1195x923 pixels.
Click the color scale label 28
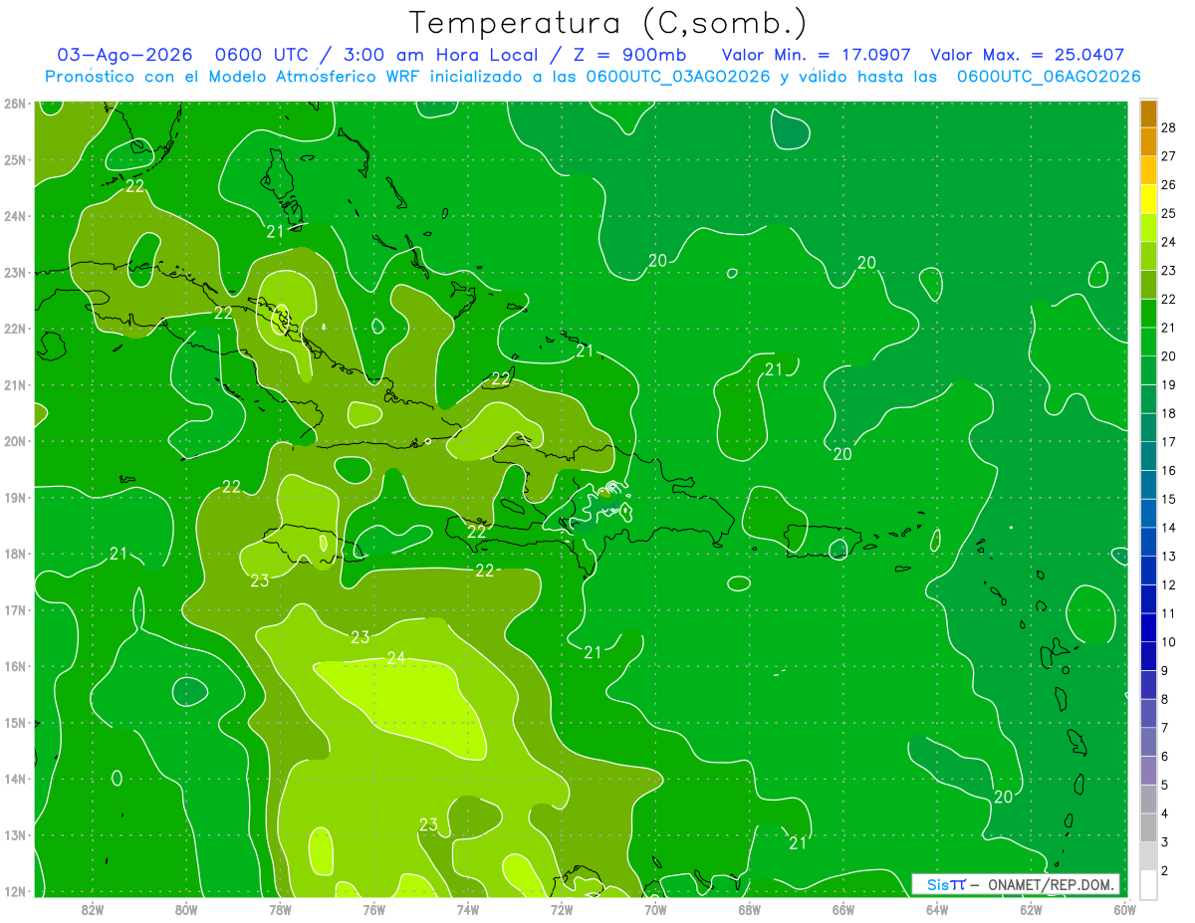[1169, 127]
